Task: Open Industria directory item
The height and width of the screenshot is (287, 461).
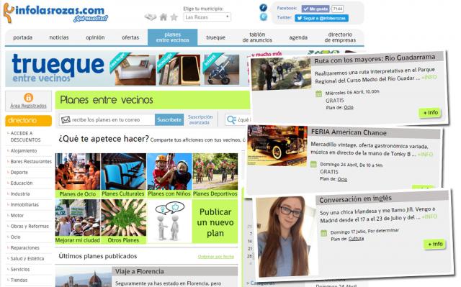Action: click(x=20, y=193)
